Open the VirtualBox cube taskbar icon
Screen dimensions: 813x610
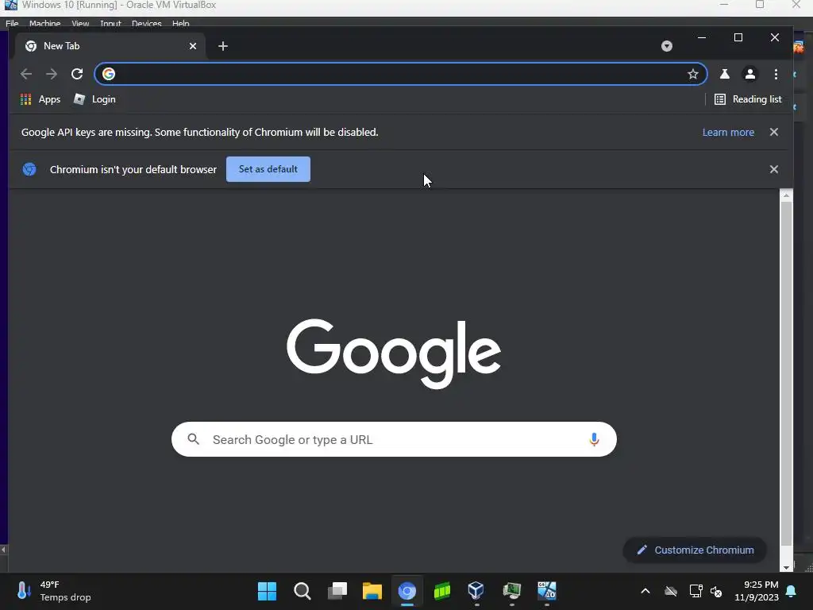pos(476,591)
